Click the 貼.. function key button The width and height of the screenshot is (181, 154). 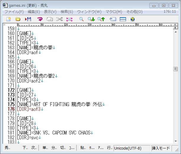pyautogui.click(x=83, y=148)
